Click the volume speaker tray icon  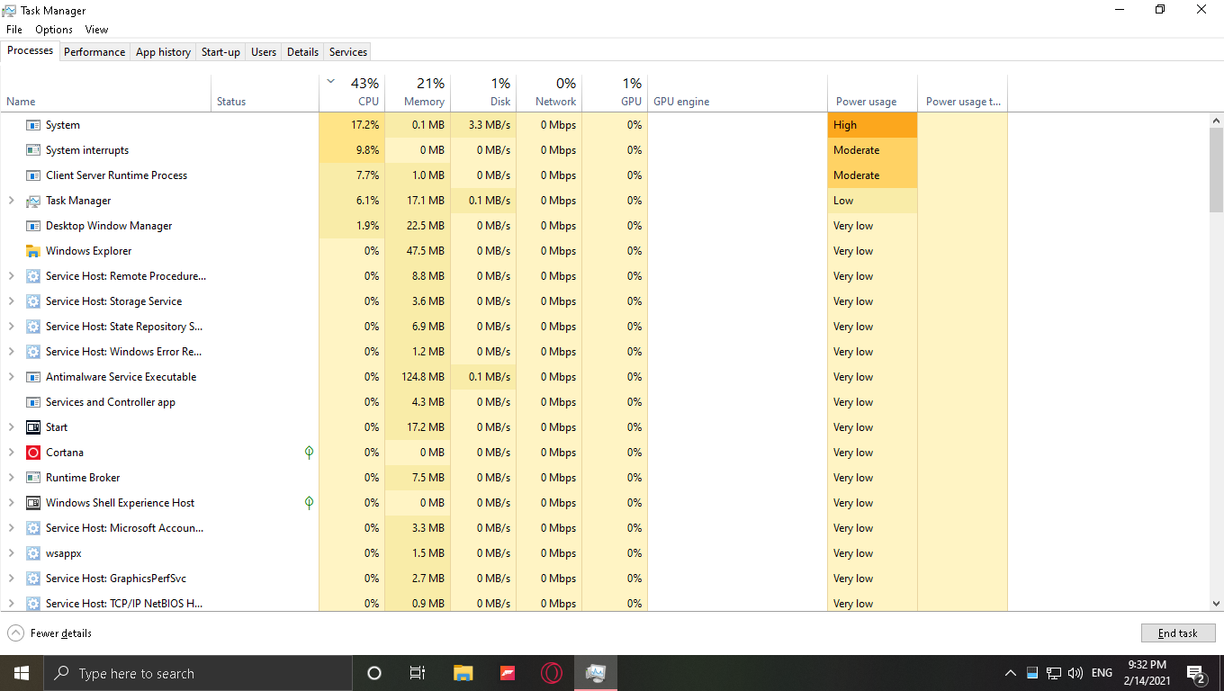(x=1075, y=673)
